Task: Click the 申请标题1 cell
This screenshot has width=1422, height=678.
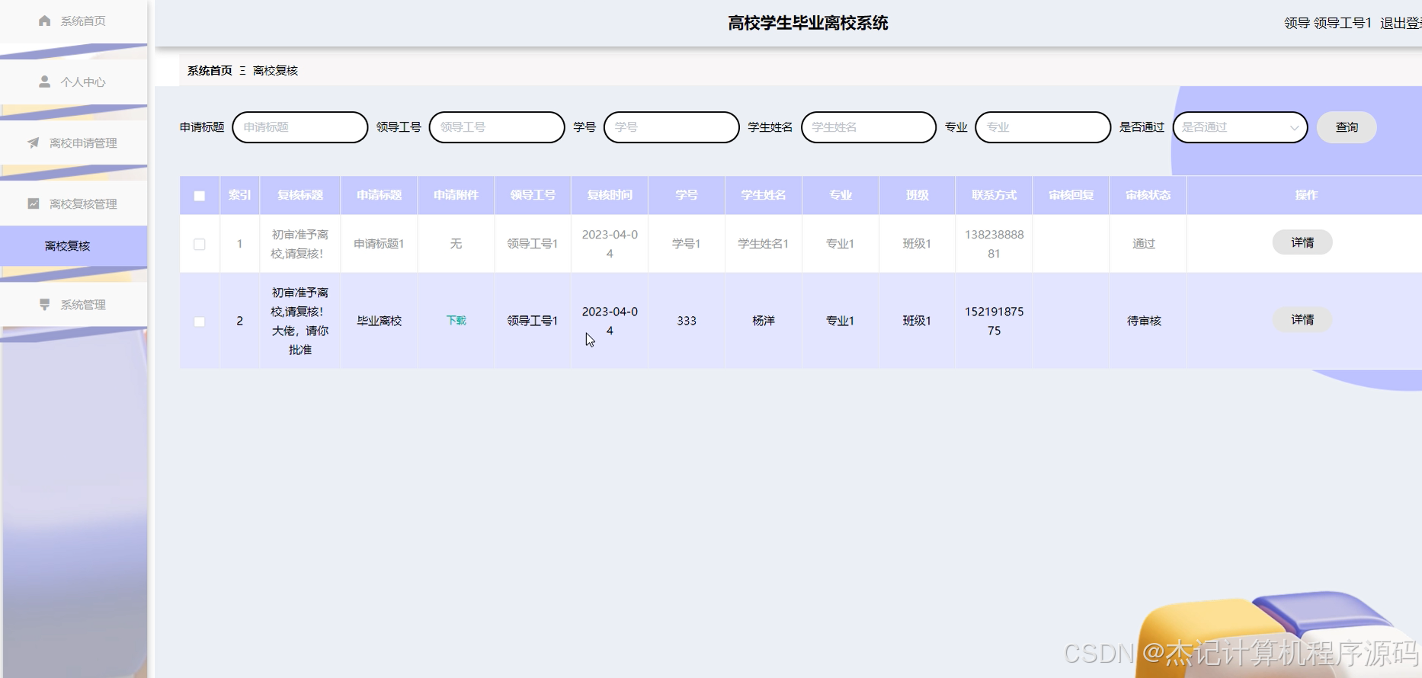Action: click(379, 244)
